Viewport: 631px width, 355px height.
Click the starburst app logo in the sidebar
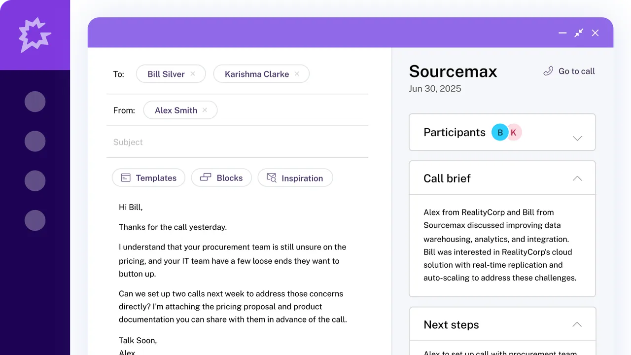[x=35, y=35]
